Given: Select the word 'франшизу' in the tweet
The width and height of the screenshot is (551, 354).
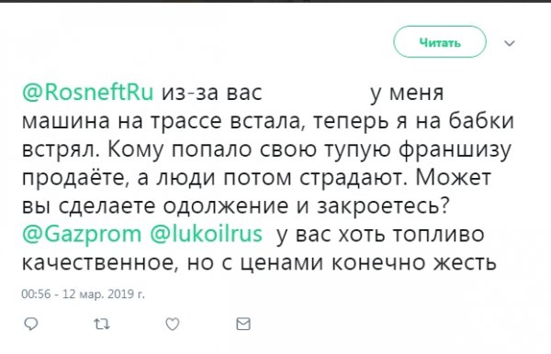Looking at the screenshot, I should [455, 150].
